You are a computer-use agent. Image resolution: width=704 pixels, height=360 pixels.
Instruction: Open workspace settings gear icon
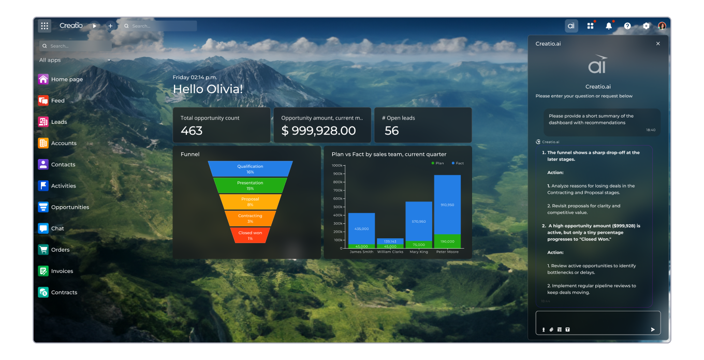coord(646,25)
